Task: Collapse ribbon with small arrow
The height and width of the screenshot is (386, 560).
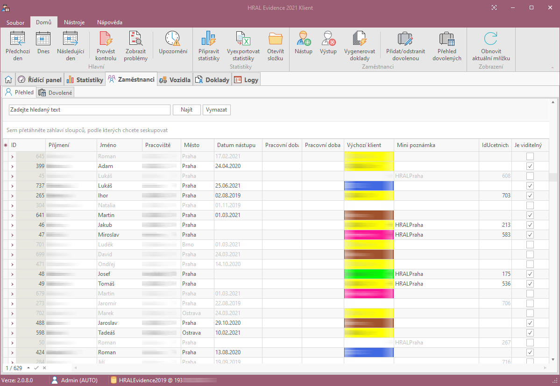Action: (553, 67)
